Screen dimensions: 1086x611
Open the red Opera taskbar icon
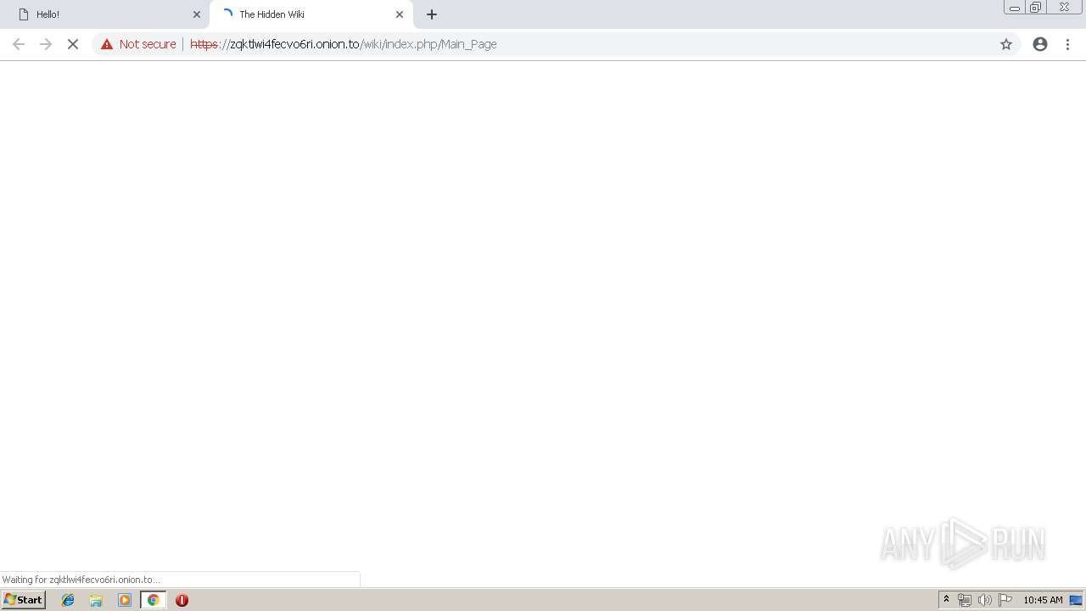[182, 600]
